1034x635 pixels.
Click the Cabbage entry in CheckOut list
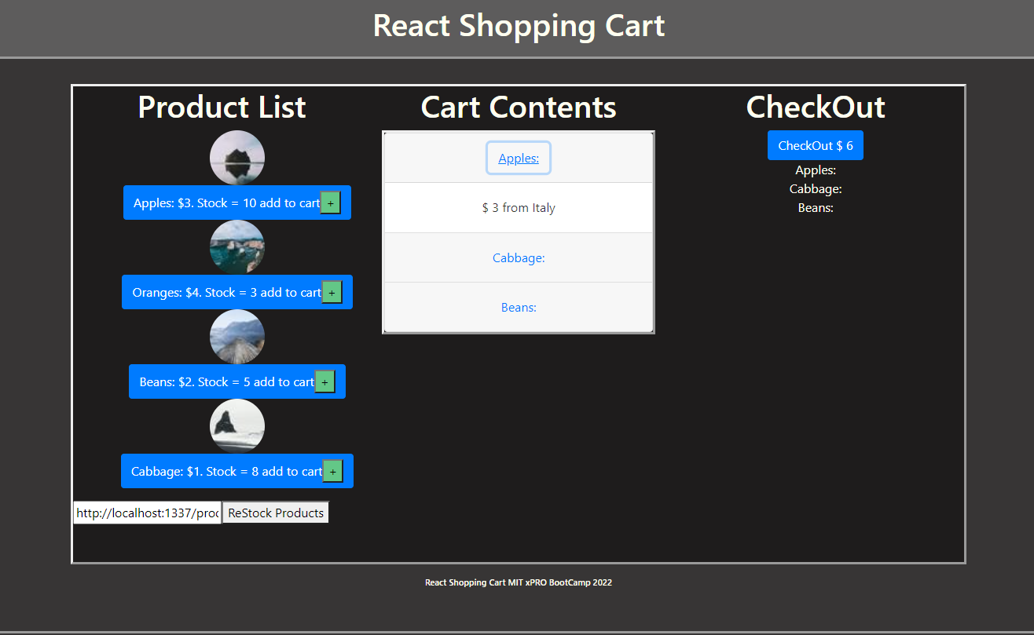(x=816, y=188)
